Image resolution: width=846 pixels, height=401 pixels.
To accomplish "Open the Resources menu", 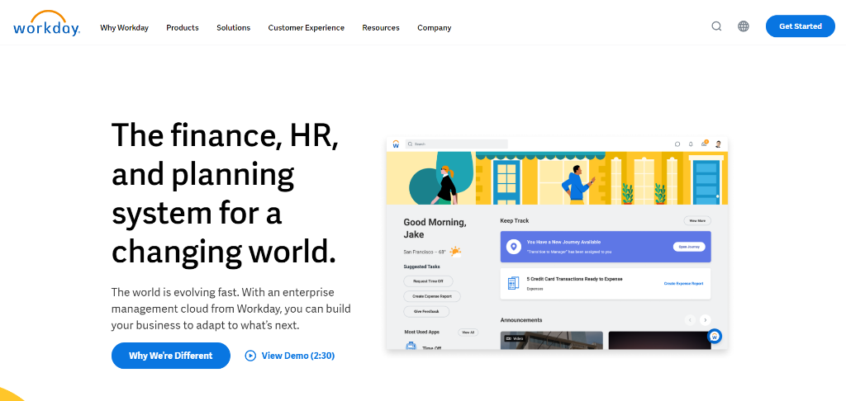I will point(381,27).
